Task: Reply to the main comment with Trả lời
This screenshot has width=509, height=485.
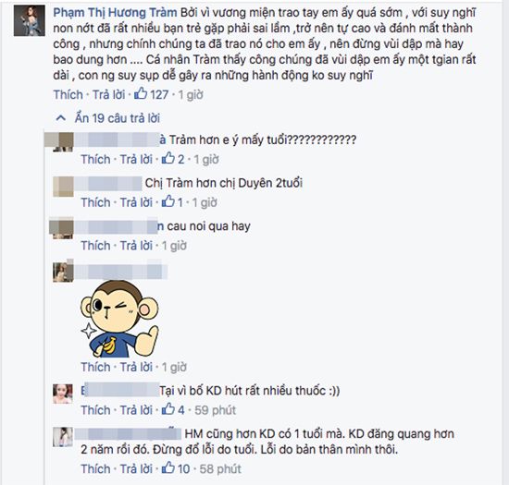Action: pyautogui.click(x=109, y=94)
